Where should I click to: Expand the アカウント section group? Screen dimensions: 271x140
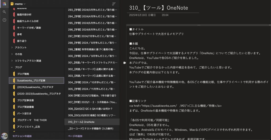[x=12, y=47]
